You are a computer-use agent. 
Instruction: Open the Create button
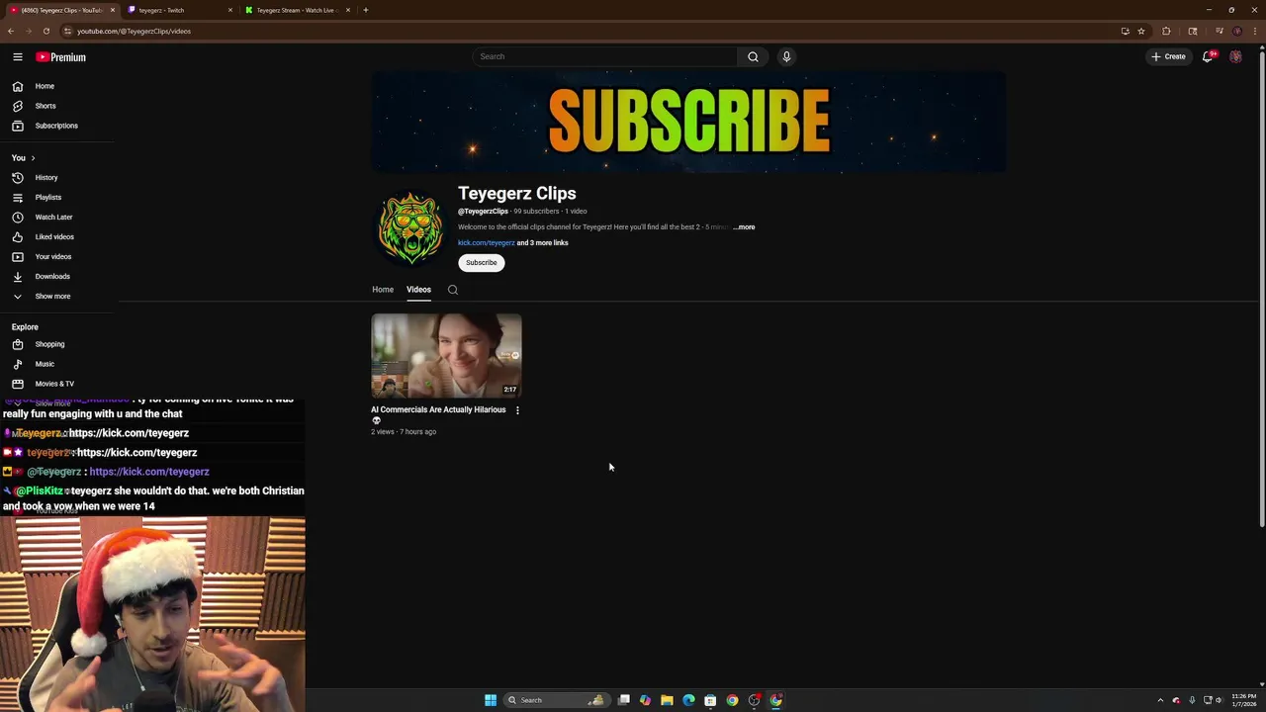point(1168,56)
